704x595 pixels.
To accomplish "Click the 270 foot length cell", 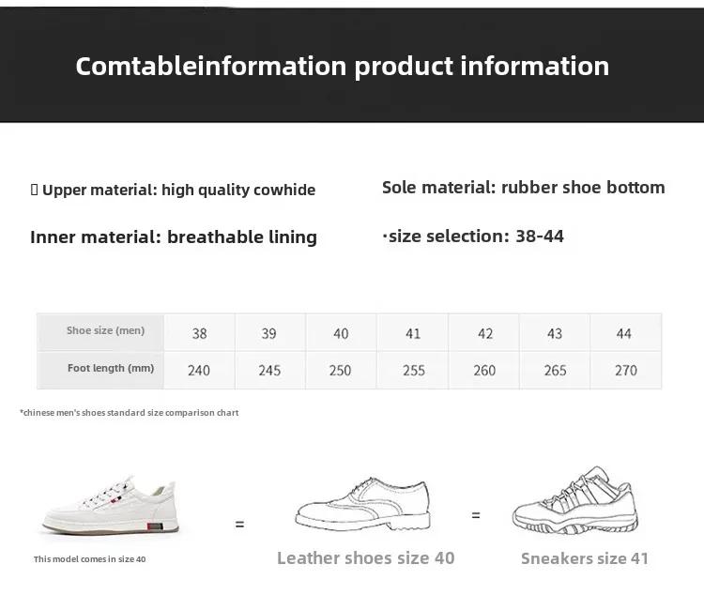I will tap(625, 371).
